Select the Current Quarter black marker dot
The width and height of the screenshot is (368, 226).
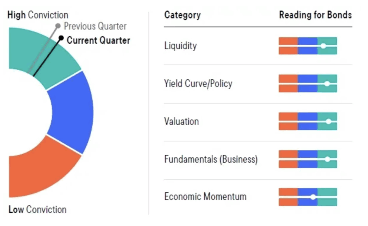point(61,38)
